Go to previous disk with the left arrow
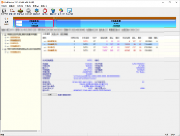The height and width of the screenshot is (136, 180). pos(5,19)
